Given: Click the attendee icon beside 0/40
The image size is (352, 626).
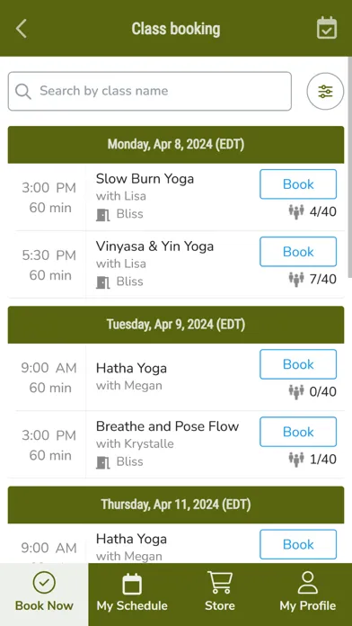Looking at the screenshot, I should click(296, 391).
